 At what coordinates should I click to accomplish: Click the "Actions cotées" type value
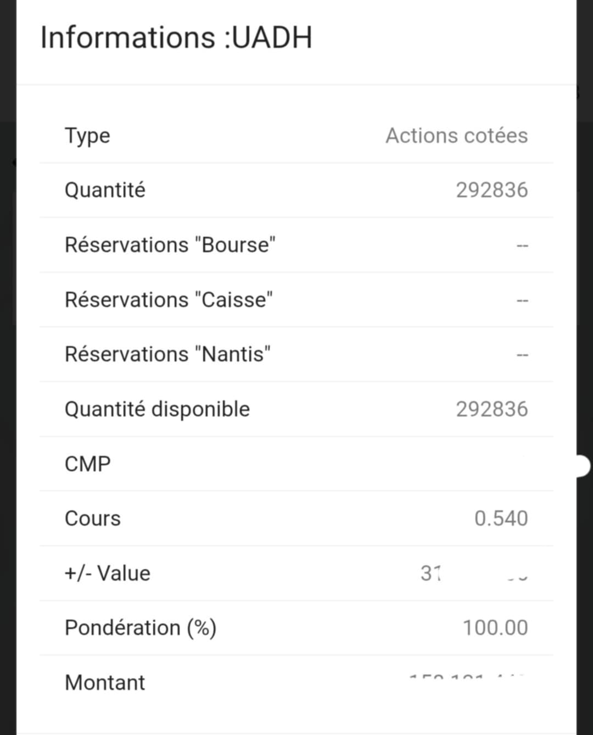click(x=456, y=136)
